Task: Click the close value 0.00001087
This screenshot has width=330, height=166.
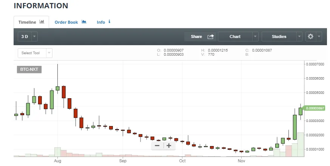Action: [x=262, y=50]
